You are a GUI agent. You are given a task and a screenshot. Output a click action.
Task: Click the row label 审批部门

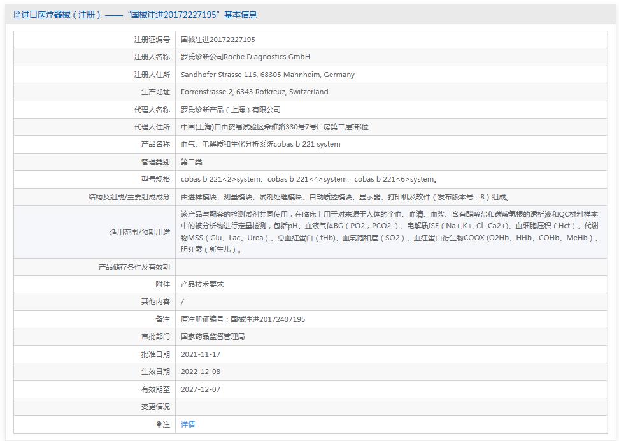point(155,336)
